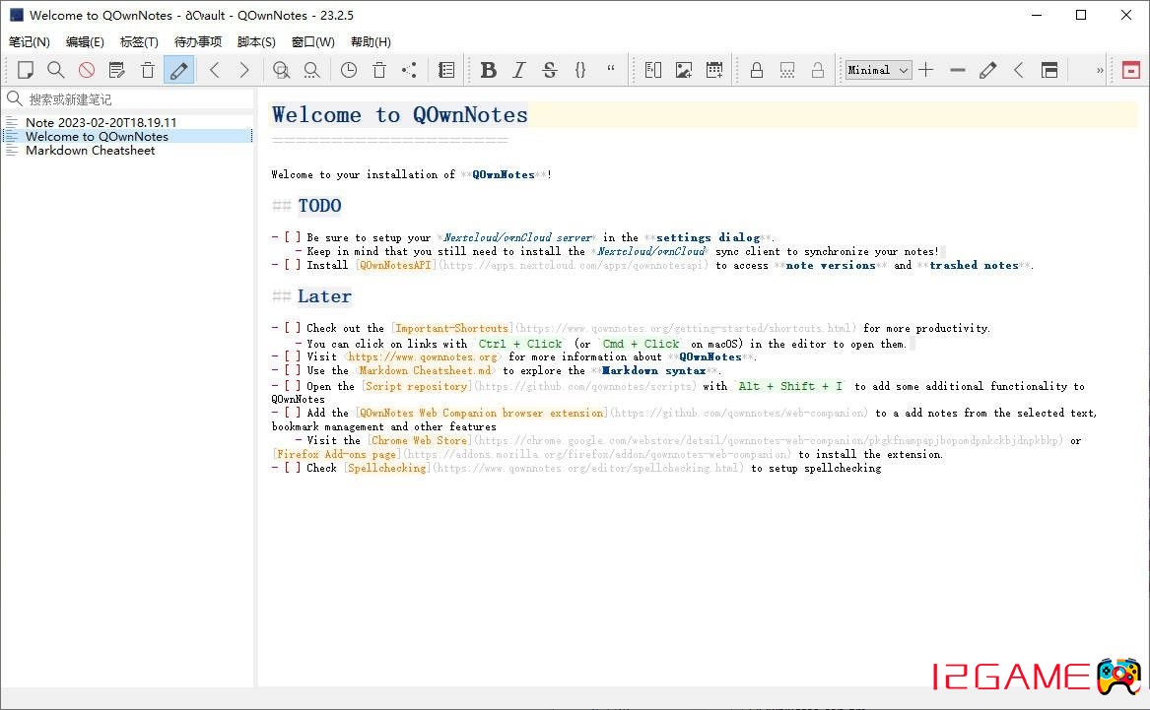This screenshot has width=1150, height=710.
Task: Encrypt the note with the lock icon
Action: (756, 70)
